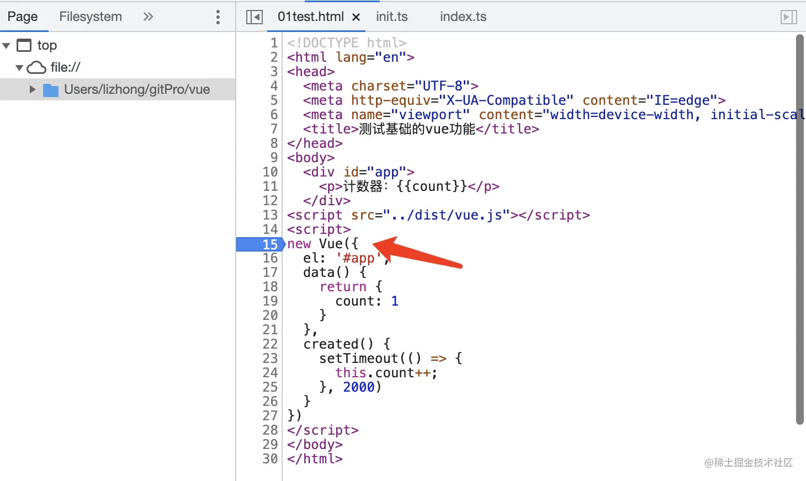Viewport: 806px width, 481px height.
Task: Set a breakpoint on line 27
Action: pyautogui.click(x=270, y=416)
